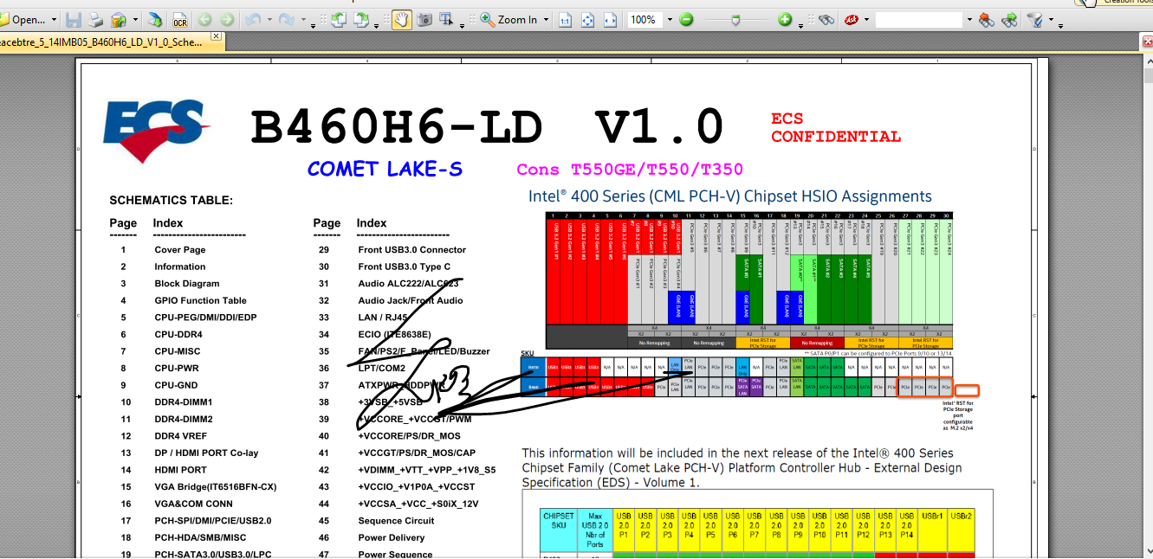Go to the previous view (green back arrow)
This screenshot has width=1153, height=559.
[x=204, y=20]
